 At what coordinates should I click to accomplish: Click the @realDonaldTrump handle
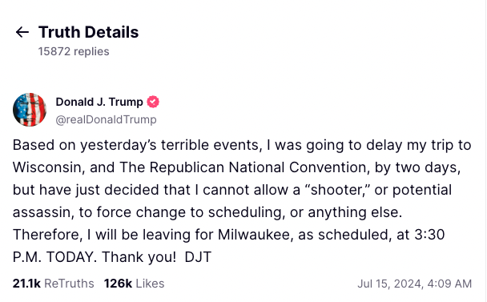click(x=106, y=119)
